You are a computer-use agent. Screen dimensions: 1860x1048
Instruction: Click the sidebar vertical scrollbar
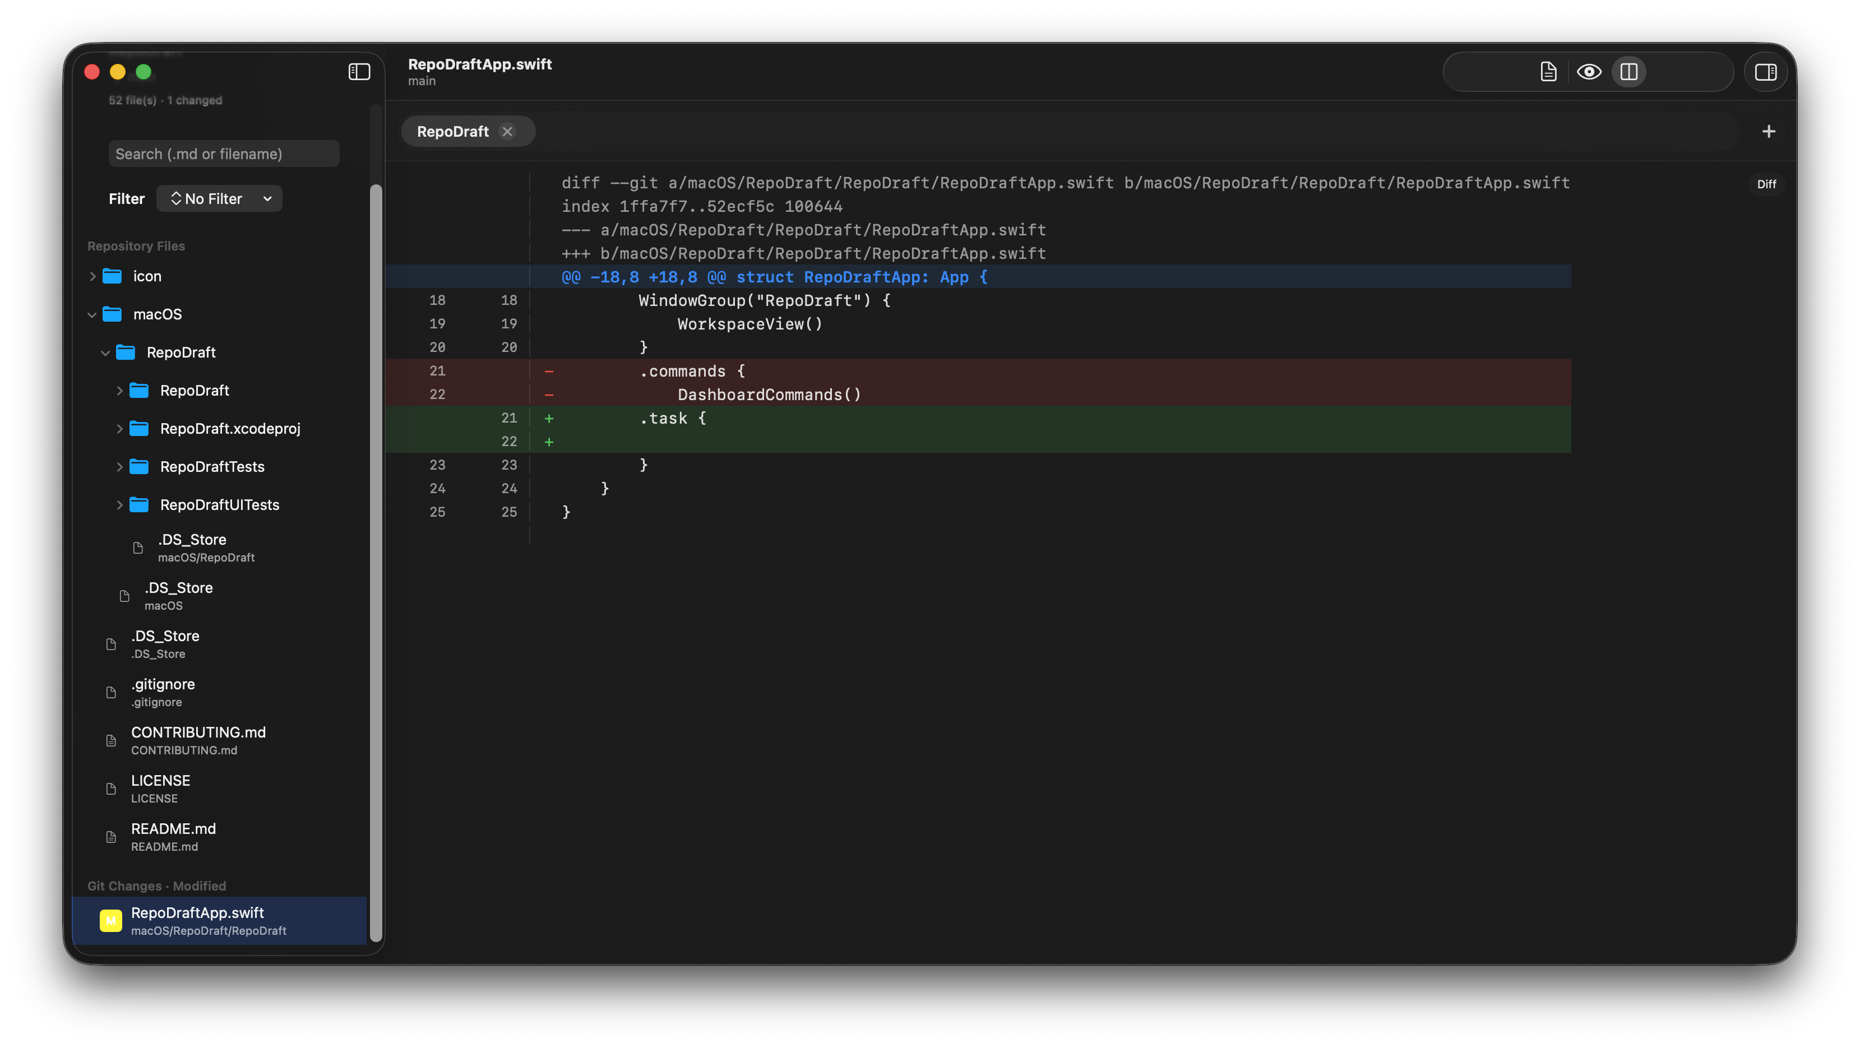tap(376, 563)
